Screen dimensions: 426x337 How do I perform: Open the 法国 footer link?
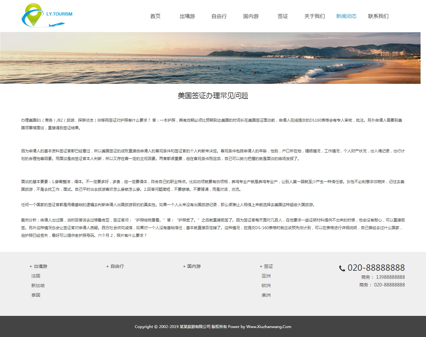point(36,276)
